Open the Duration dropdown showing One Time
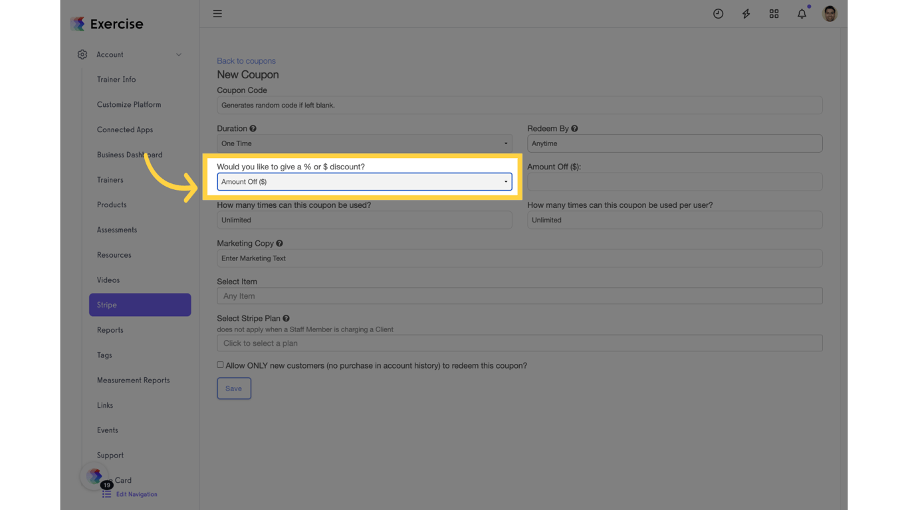 tap(364, 143)
